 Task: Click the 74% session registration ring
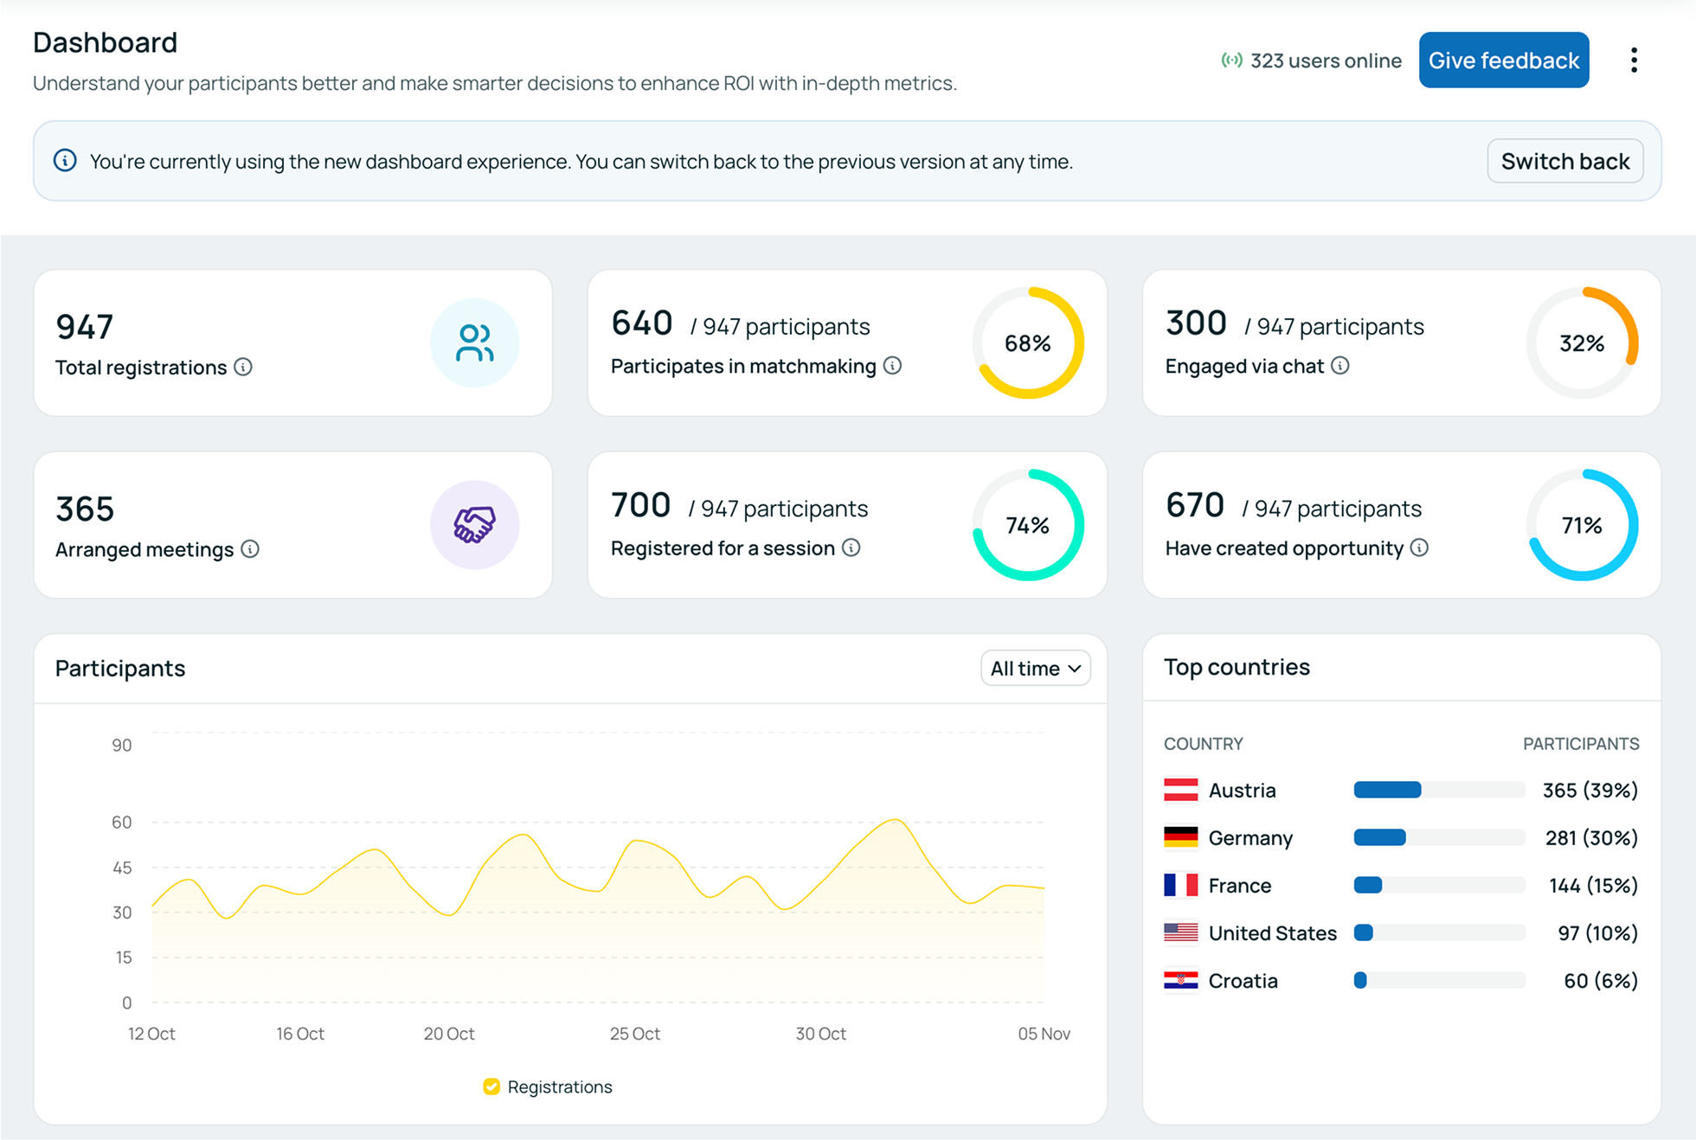click(x=1027, y=524)
